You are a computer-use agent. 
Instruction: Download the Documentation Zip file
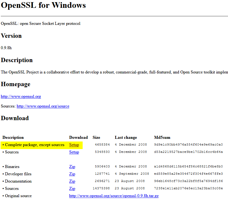(x=72, y=181)
